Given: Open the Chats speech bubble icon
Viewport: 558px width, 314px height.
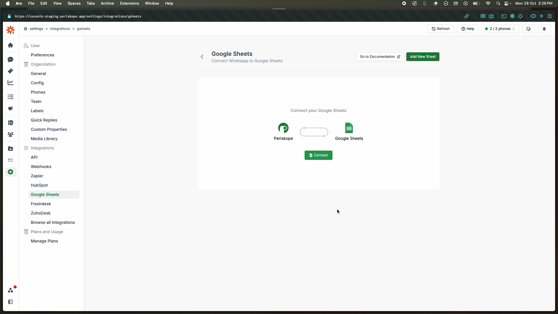Looking at the screenshot, I should click(10, 59).
